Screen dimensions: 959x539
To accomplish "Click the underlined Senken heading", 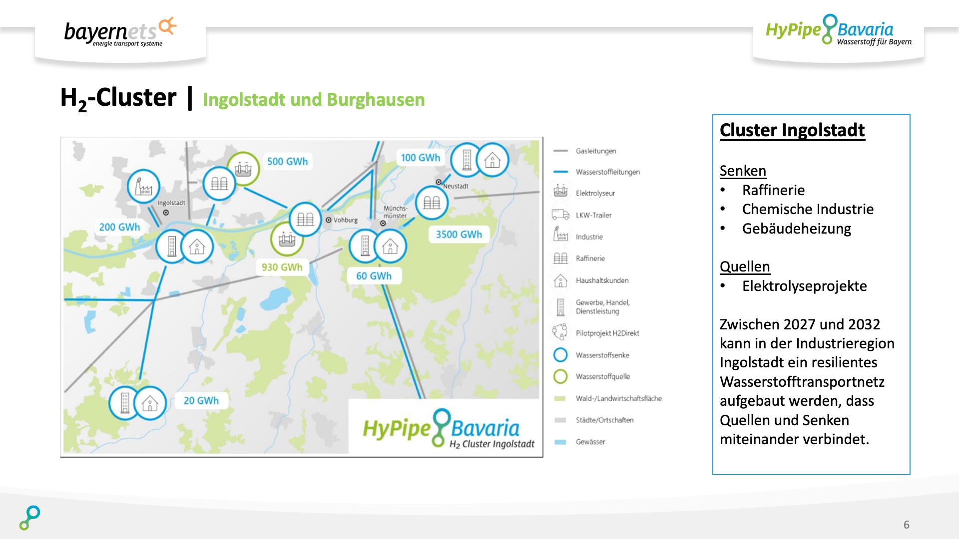I will (x=743, y=171).
